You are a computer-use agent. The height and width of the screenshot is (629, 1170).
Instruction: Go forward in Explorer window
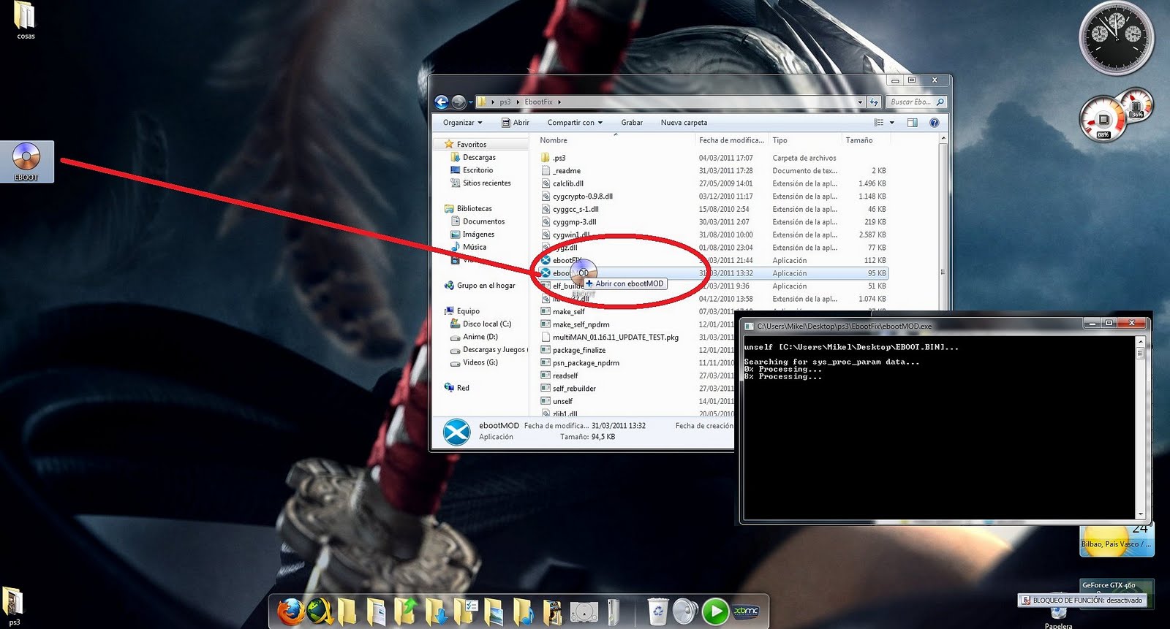[x=458, y=102]
